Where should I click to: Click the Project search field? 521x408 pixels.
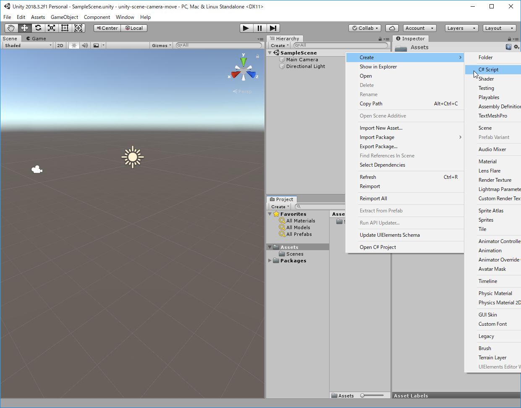pyautogui.click(x=321, y=207)
